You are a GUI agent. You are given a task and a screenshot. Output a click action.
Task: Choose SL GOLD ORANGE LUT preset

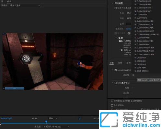click(x=142, y=71)
